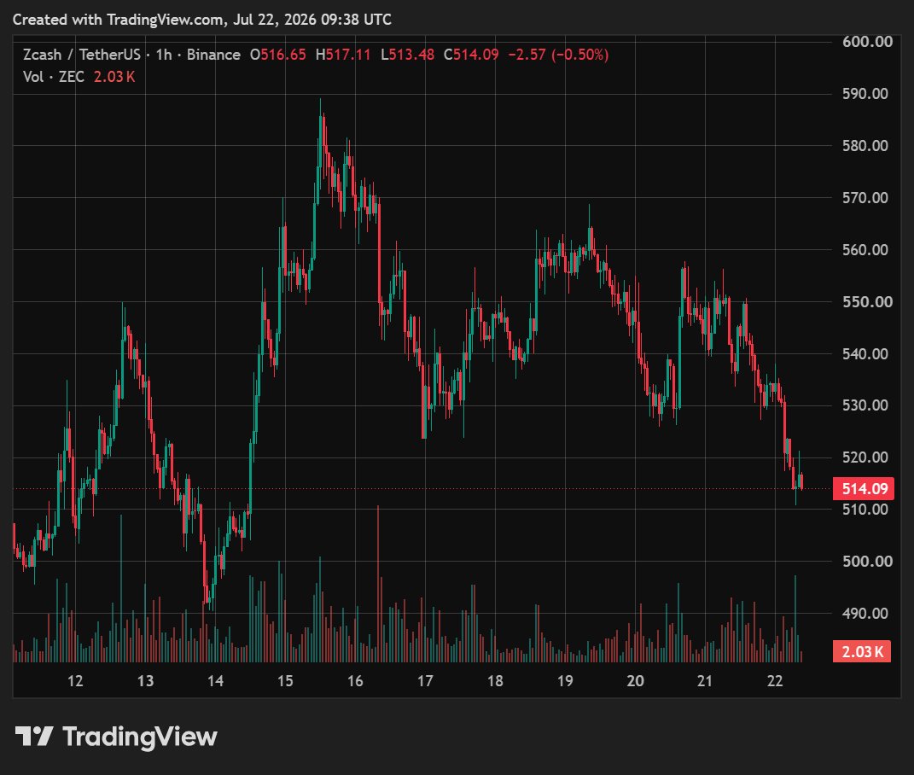Click the 530.00 price axis label
This screenshot has width=914, height=775.
point(865,405)
